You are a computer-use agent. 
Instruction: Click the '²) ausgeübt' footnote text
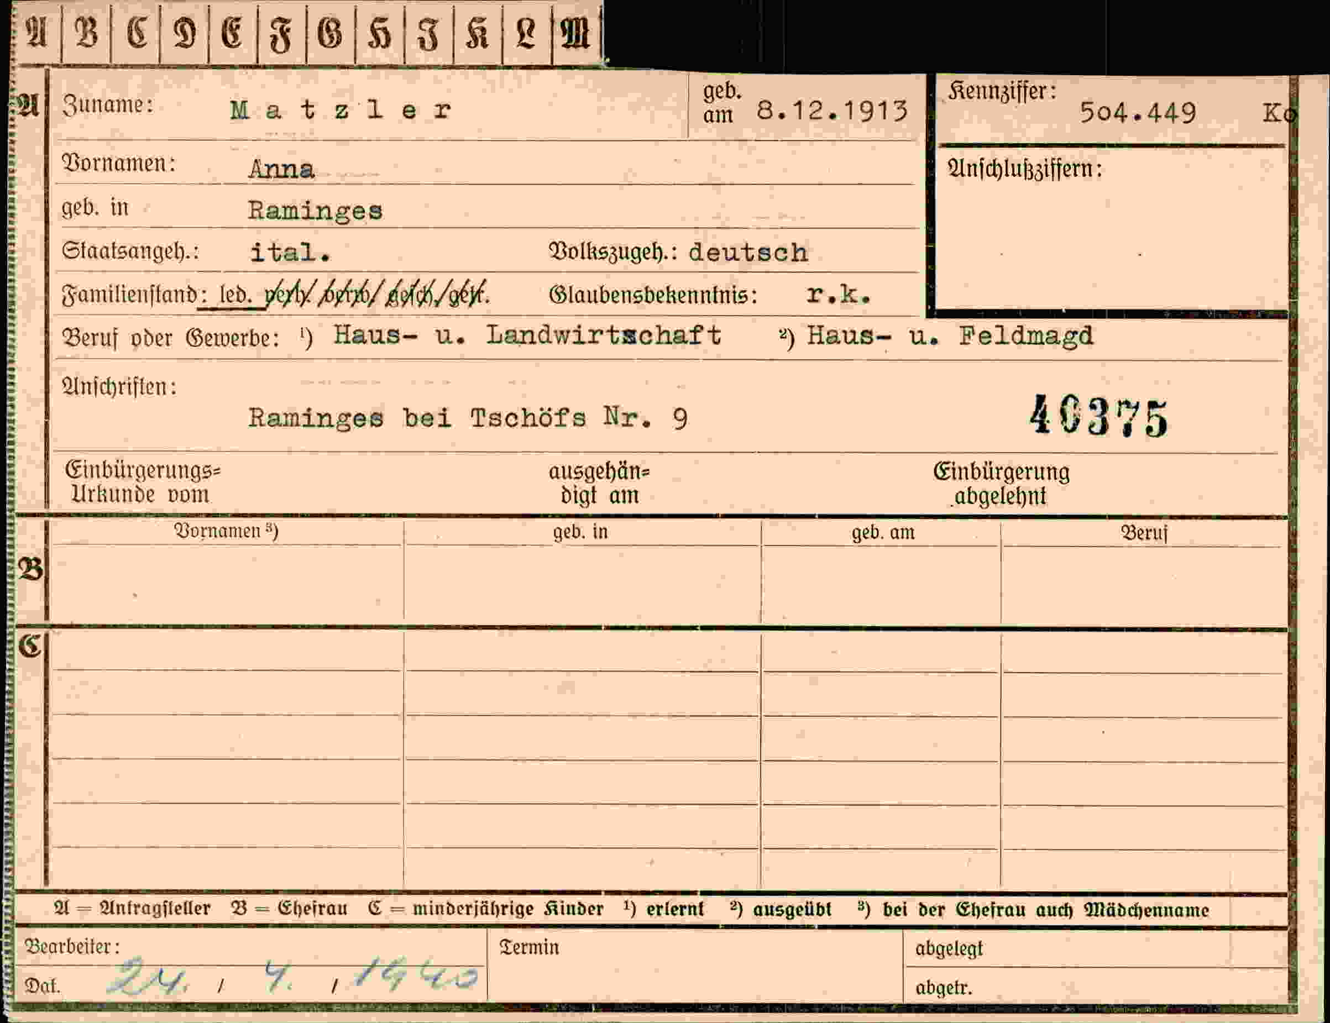point(781,910)
